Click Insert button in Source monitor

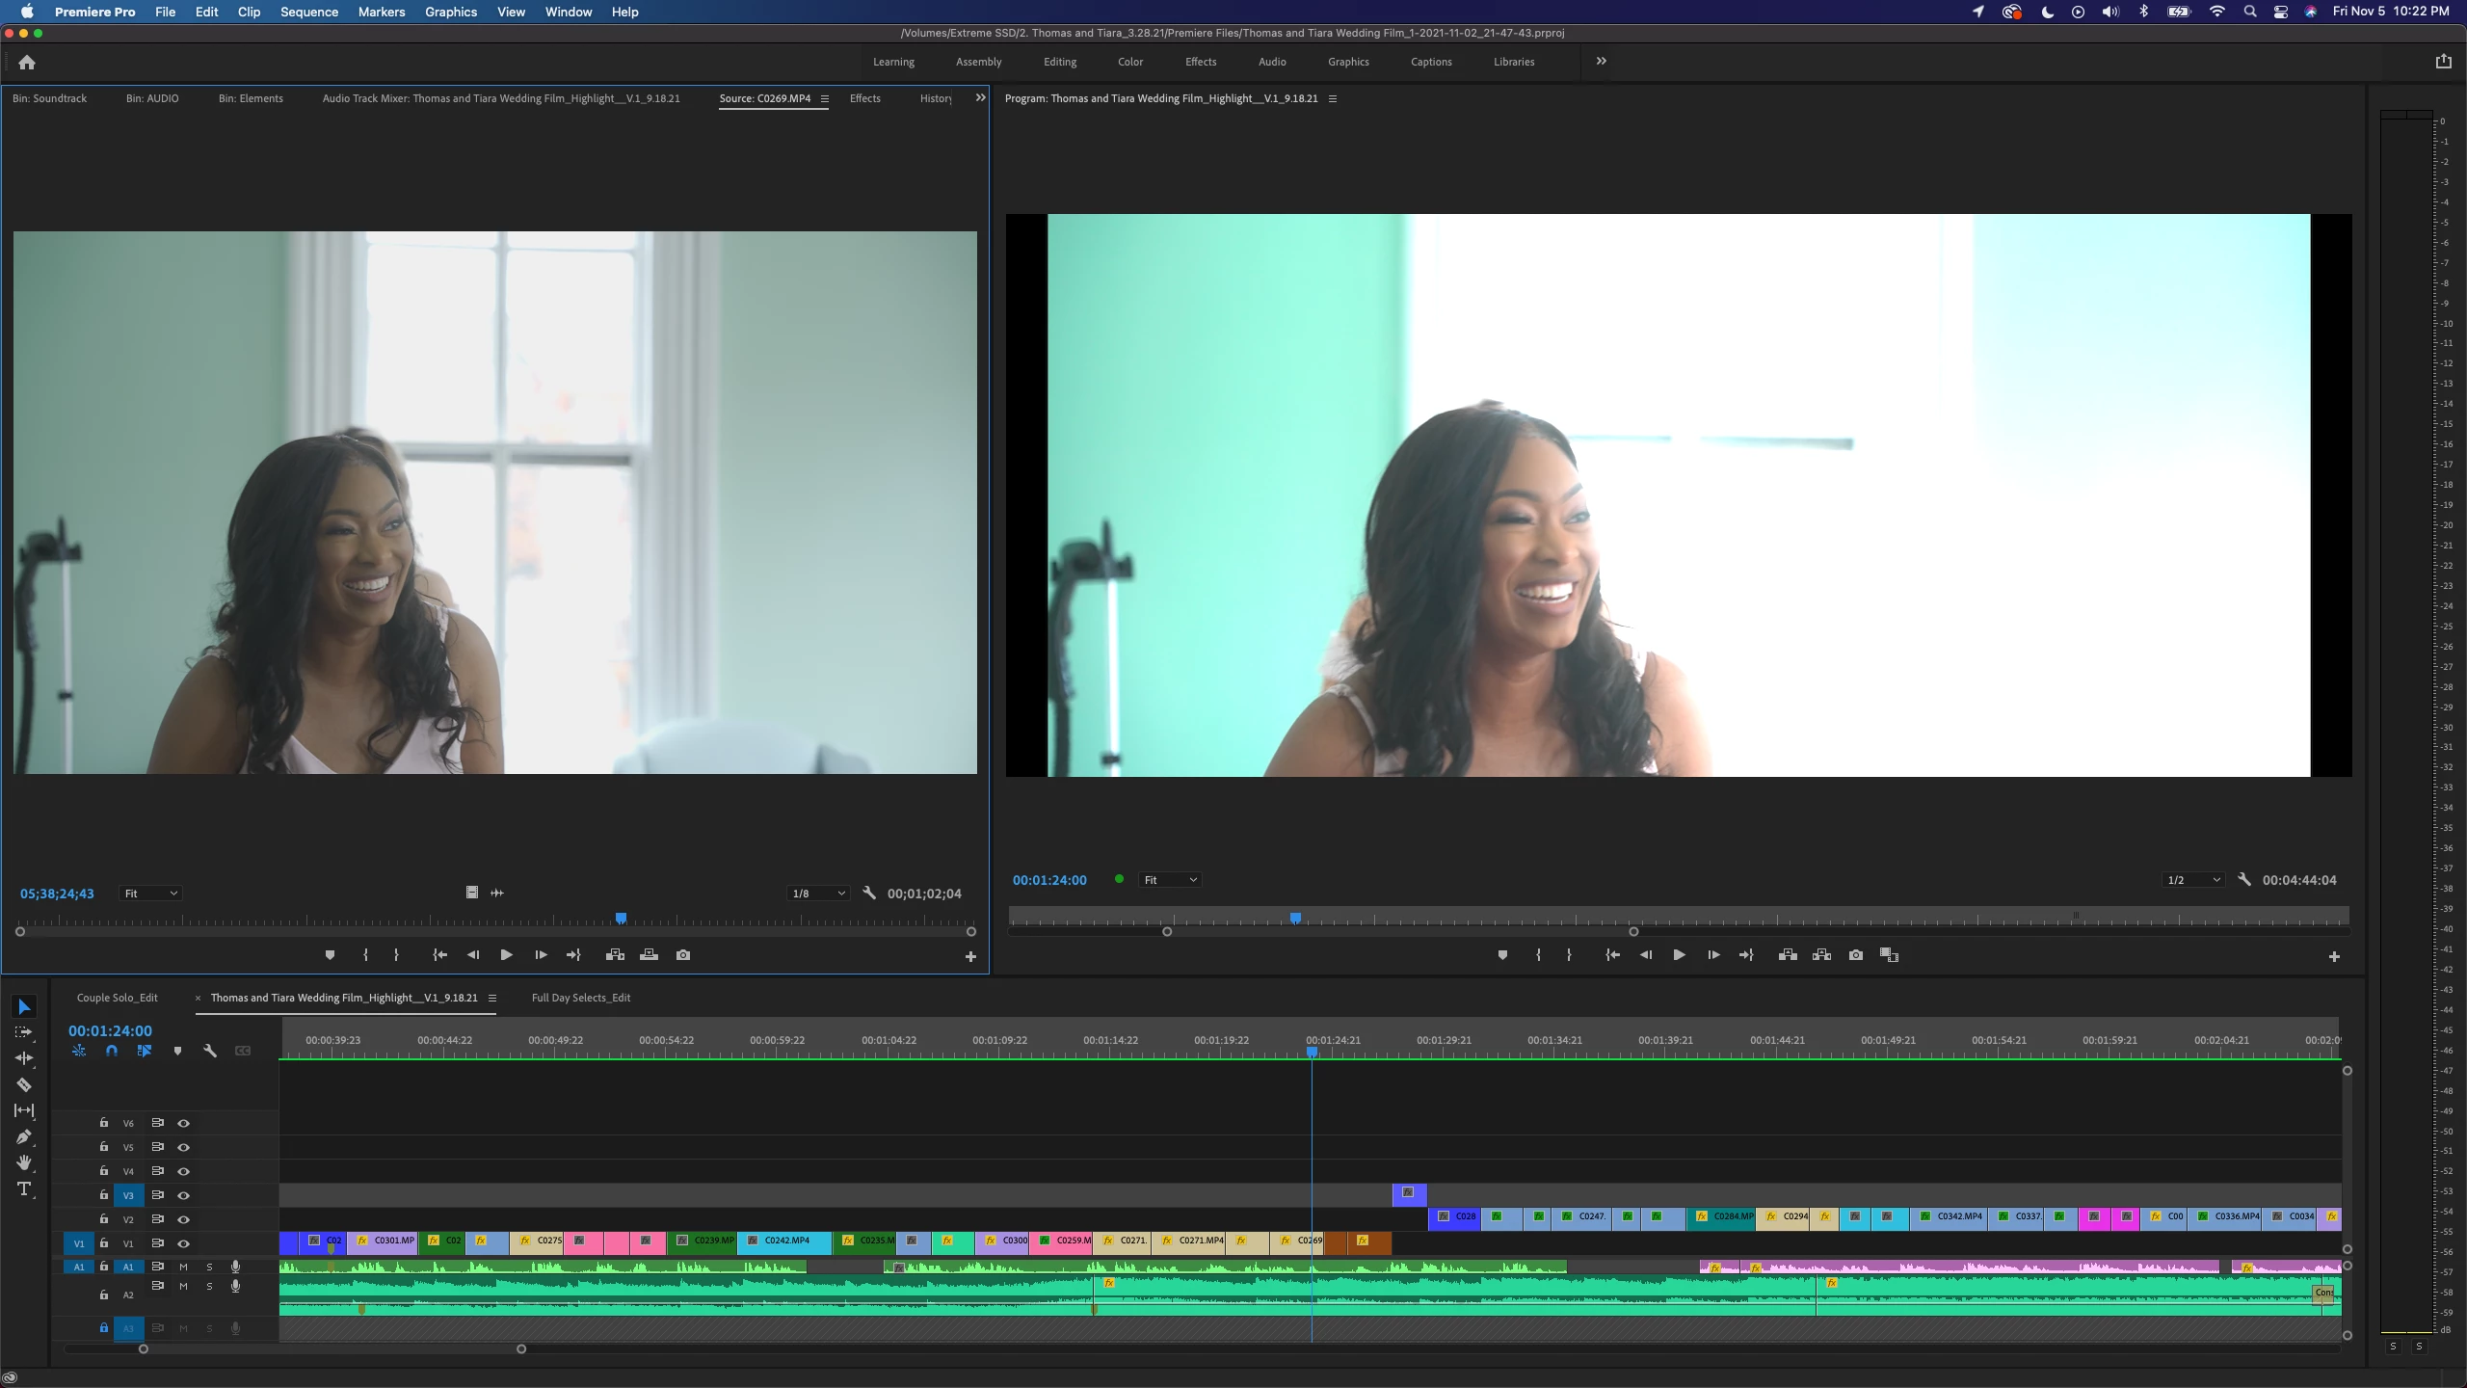(x=615, y=955)
